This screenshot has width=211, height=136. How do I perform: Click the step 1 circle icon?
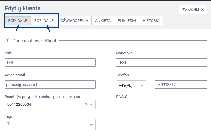(x=8, y=40)
